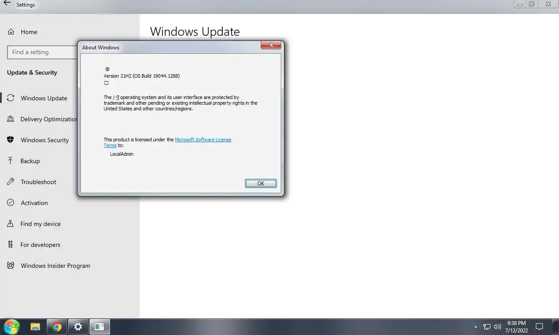Close the Settings window
This screenshot has width=559, height=335.
point(548,4)
